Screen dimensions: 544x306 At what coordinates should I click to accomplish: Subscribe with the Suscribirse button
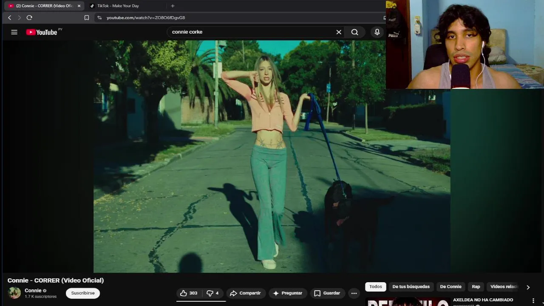coord(83,293)
